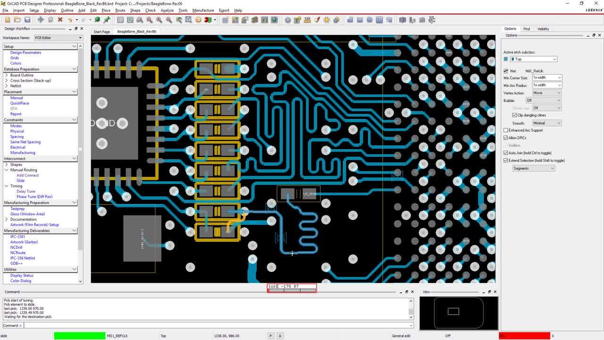Click into the Command input field
The height and width of the screenshot is (340, 604).
[217, 325]
